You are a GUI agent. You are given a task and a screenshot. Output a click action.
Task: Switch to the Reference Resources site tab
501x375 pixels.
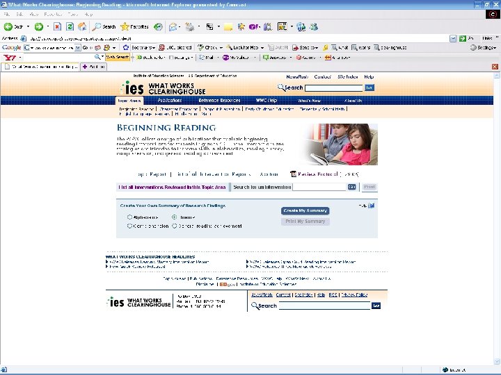click(x=219, y=101)
